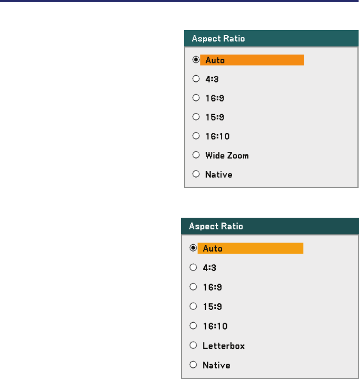Choose 4:3 in the menu containing Wide Zoom
The height and width of the screenshot is (379, 359).
[196, 79]
